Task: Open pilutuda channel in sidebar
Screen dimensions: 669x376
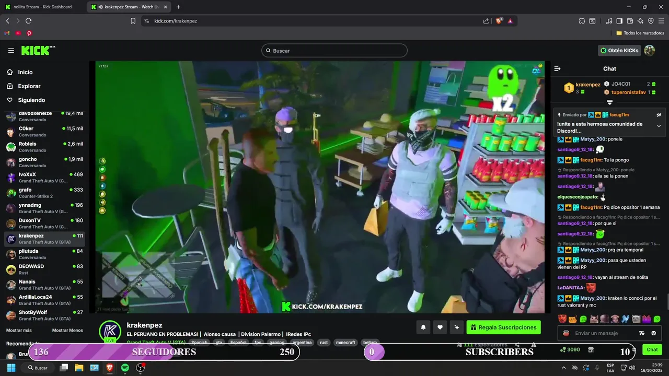Action: click(x=44, y=254)
